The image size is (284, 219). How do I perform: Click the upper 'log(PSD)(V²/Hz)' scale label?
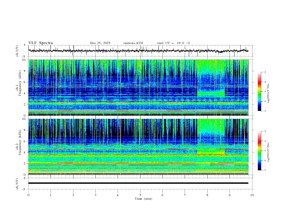(x=269, y=93)
